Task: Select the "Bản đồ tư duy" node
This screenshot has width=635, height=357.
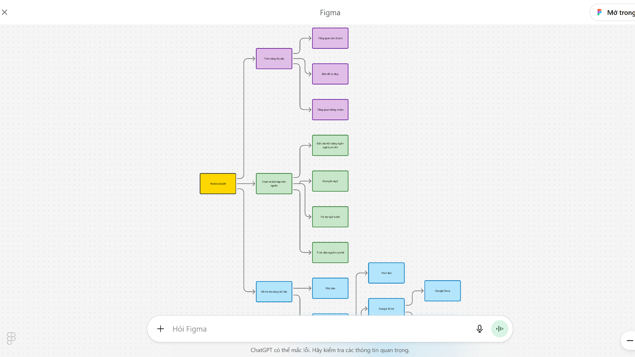Action: coord(330,74)
